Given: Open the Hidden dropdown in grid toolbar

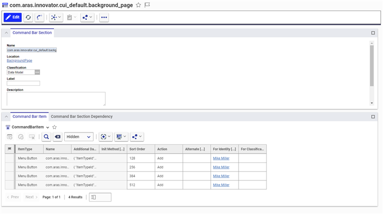Looking at the screenshot, I should 78,137.
